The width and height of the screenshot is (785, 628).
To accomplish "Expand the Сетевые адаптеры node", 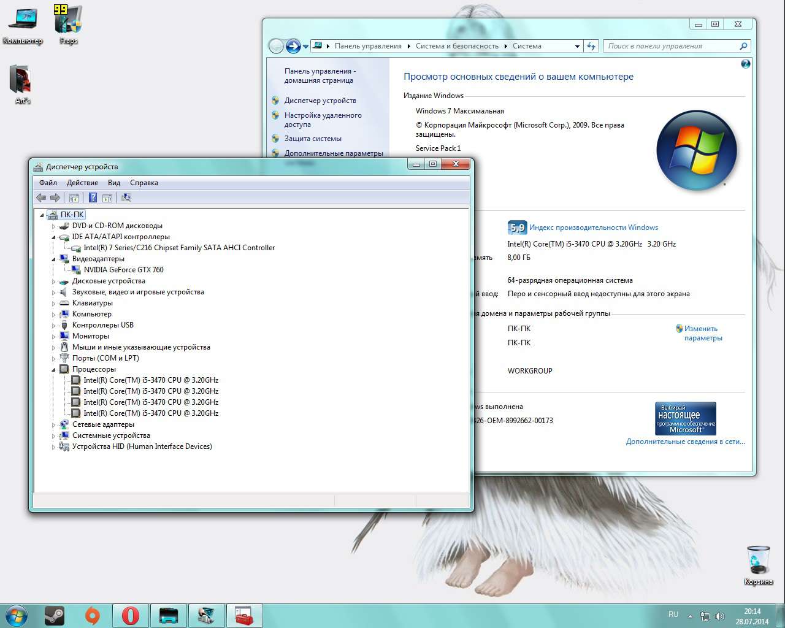I will coord(54,425).
